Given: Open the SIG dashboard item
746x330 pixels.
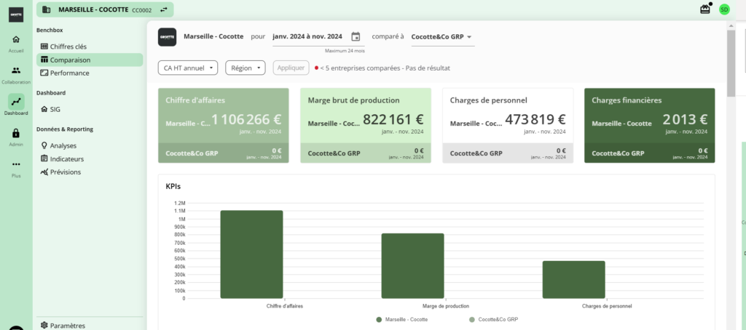Looking at the screenshot, I should pyautogui.click(x=55, y=109).
